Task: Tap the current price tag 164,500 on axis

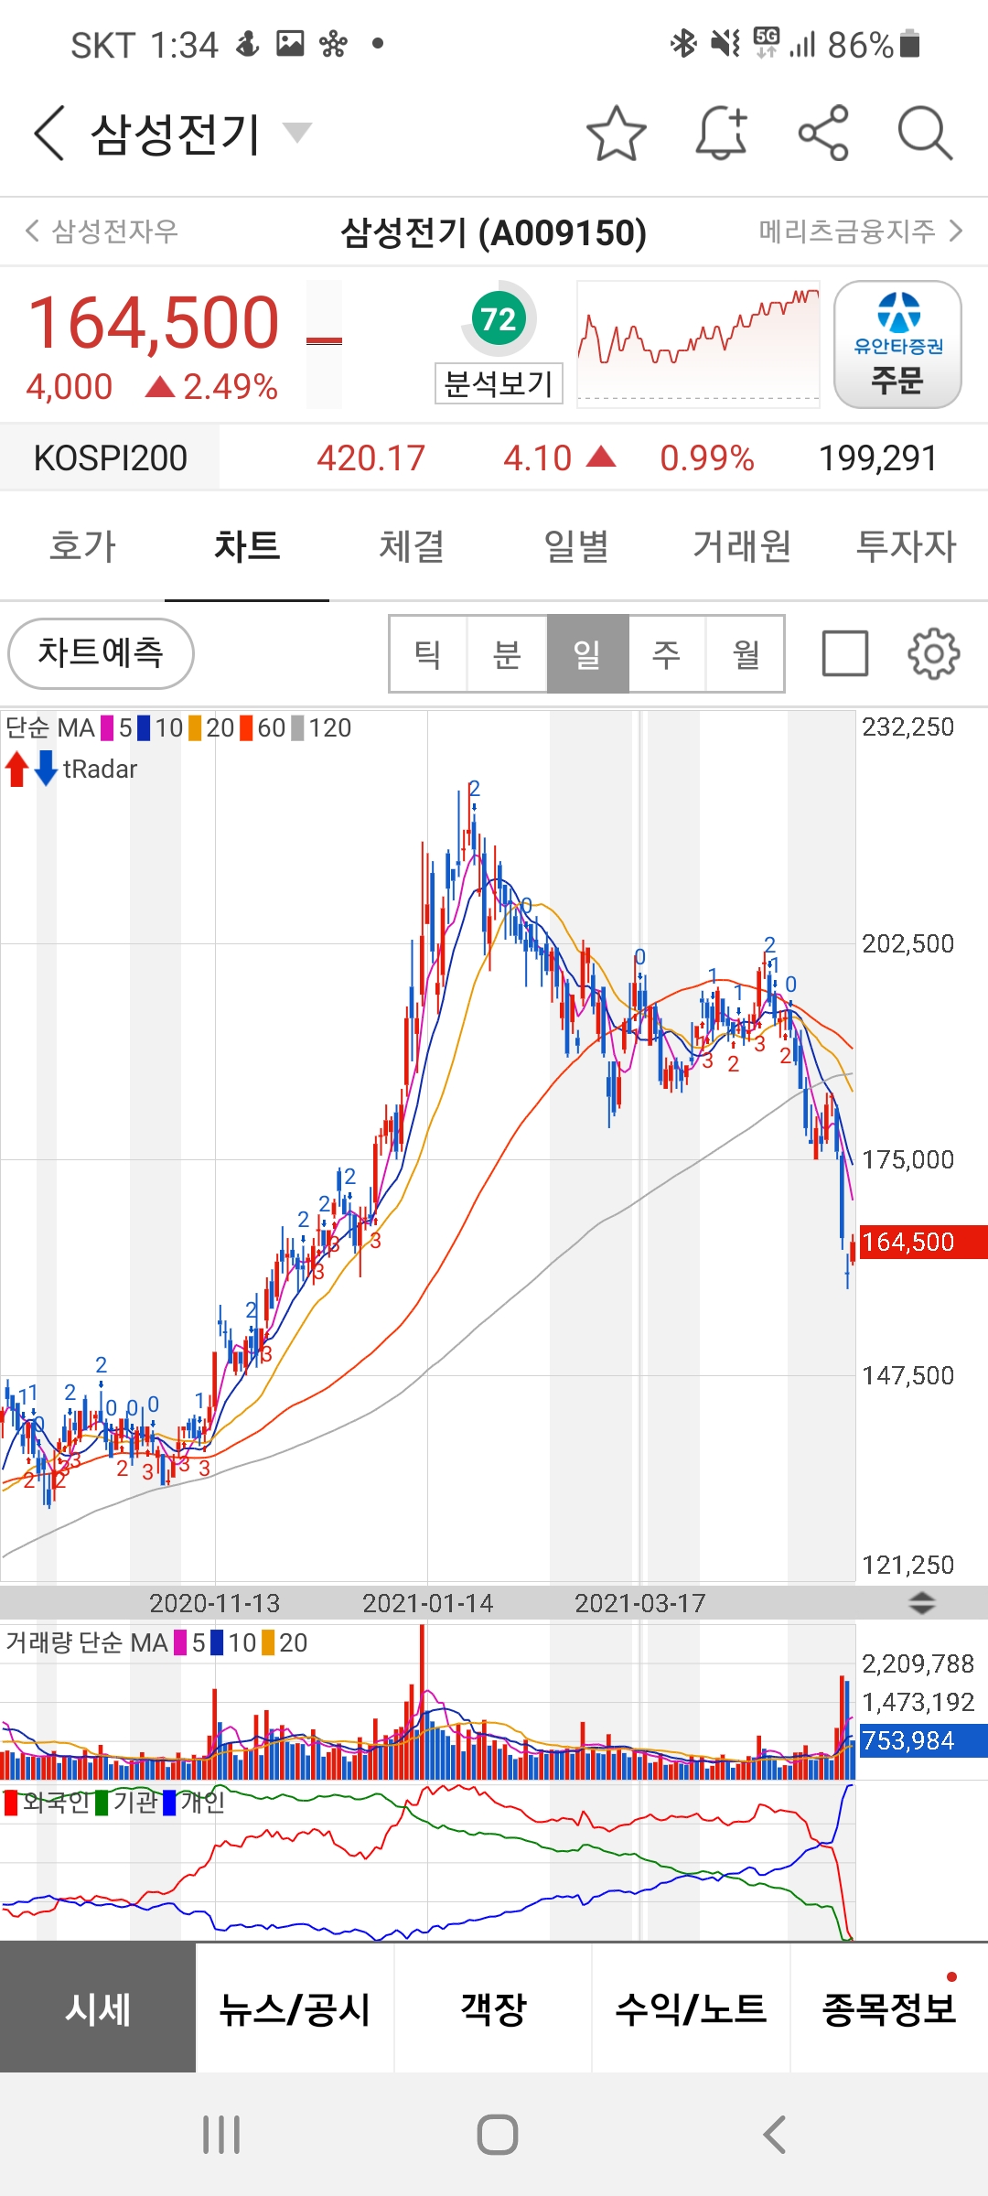Action: 923,1242
